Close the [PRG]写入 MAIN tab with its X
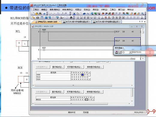Image resolution: width=156 pixels, height=117 pixels. (60, 22)
